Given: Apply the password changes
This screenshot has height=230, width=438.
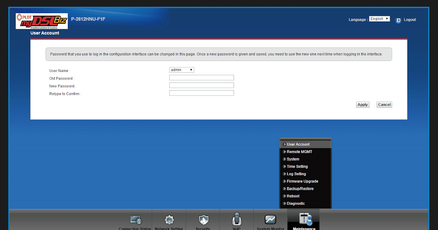Looking at the screenshot, I should point(362,104).
